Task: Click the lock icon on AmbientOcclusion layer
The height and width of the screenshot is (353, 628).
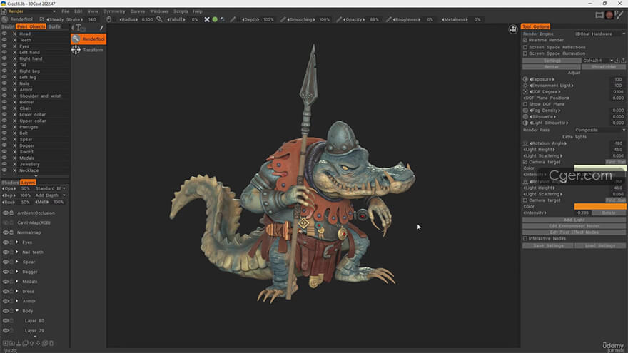Action: (x=11, y=213)
